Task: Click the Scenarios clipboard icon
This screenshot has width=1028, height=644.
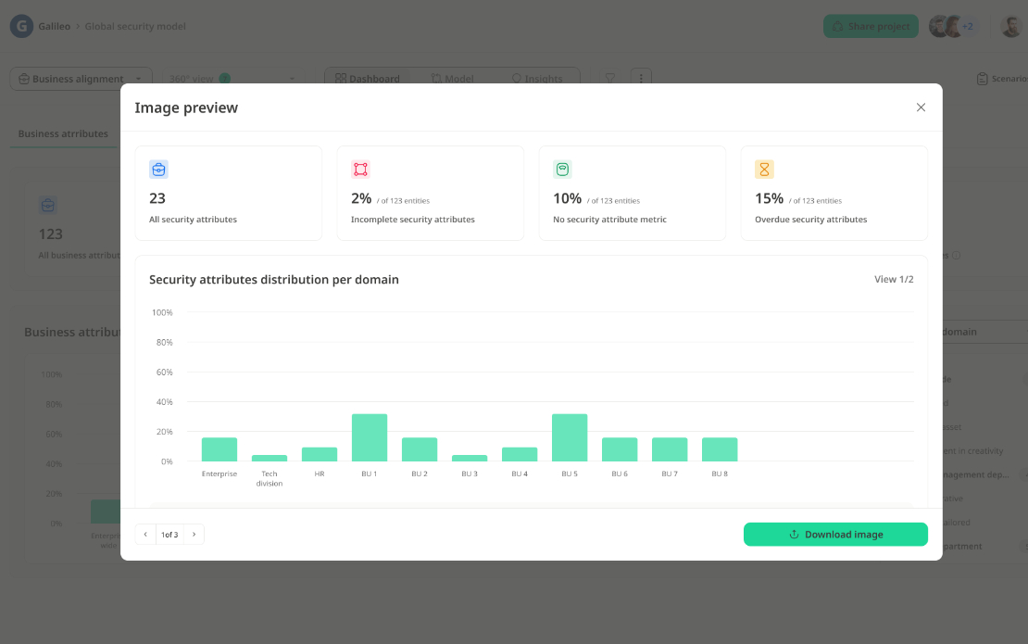Action: coord(982,79)
